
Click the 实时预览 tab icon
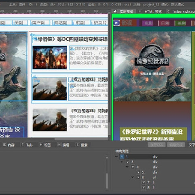116,11
